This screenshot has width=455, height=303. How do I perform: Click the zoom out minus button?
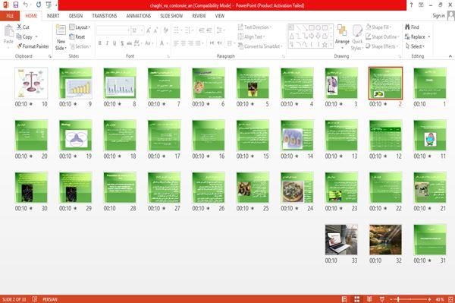pos(391,299)
